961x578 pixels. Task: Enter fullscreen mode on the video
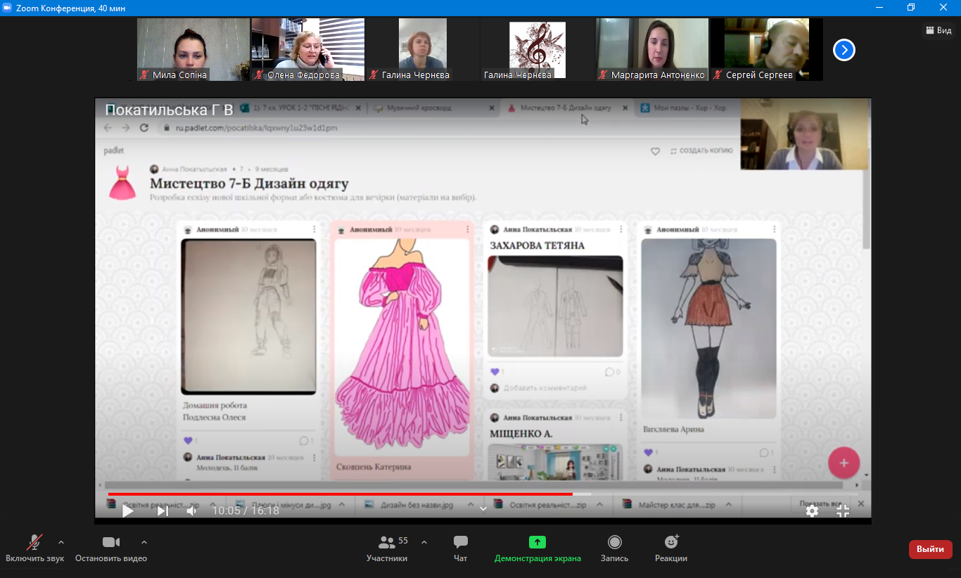(x=843, y=511)
